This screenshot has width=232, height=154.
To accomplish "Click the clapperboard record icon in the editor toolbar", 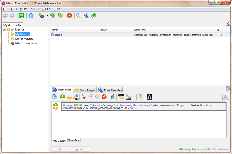I will 113,97.
